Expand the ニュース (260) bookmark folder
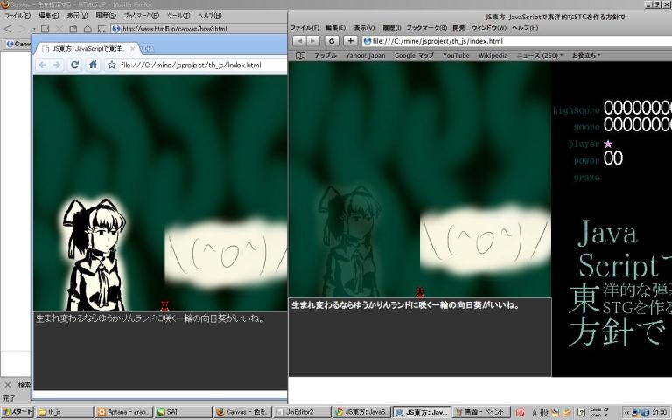672x420 pixels. [540, 56]
